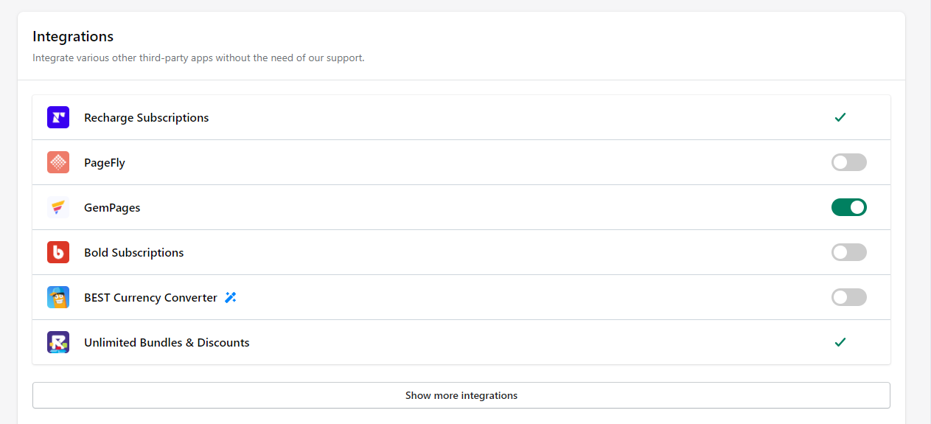Enable the PageFly integration toggle

coord(848,162)
